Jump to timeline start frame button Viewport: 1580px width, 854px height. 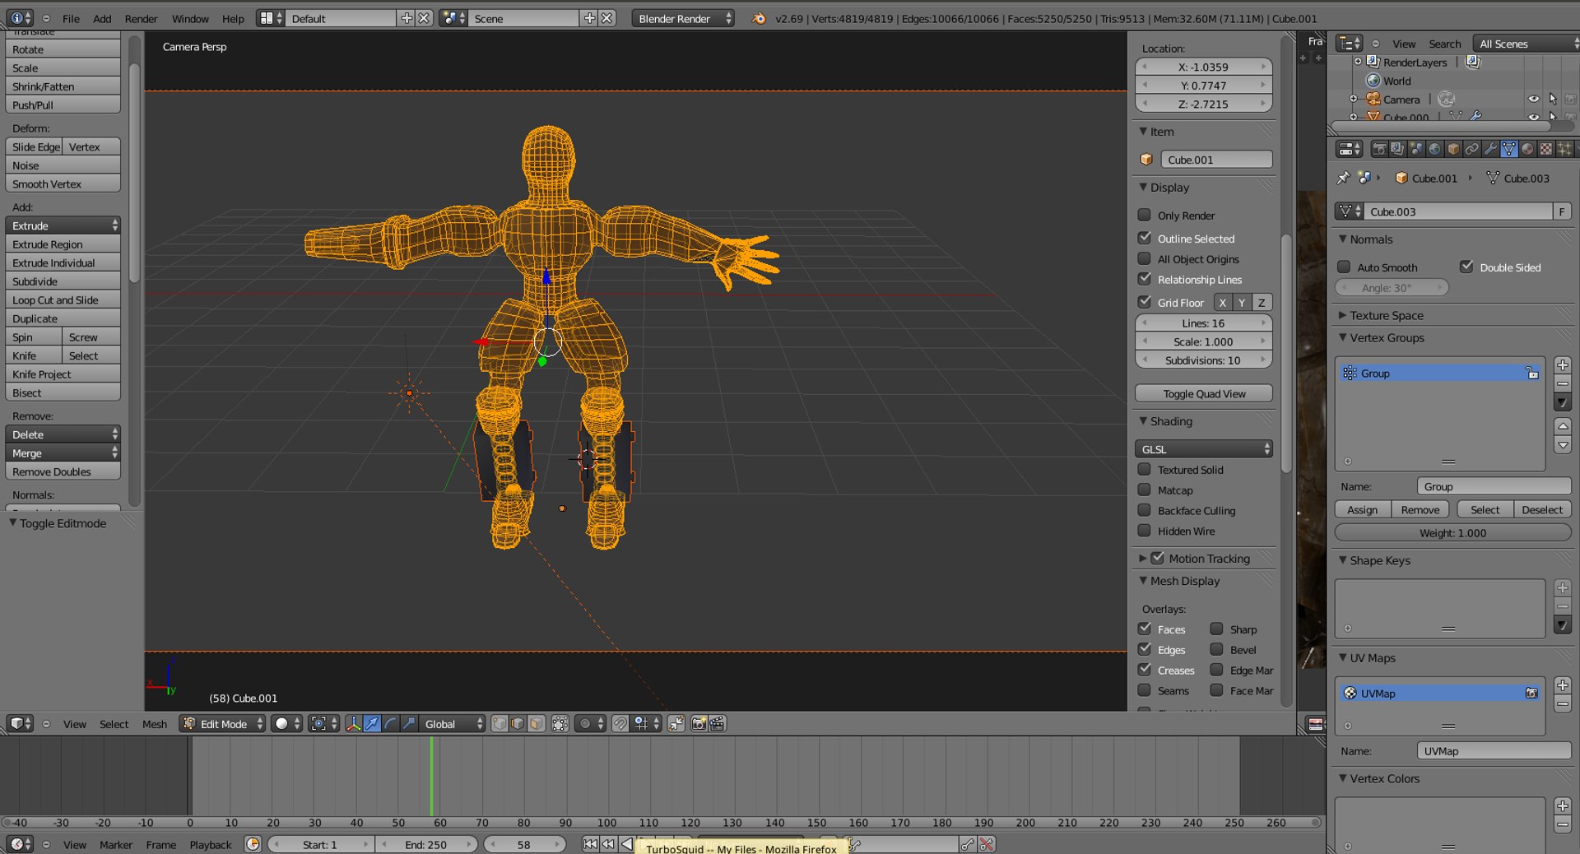[x=590, y=844]
